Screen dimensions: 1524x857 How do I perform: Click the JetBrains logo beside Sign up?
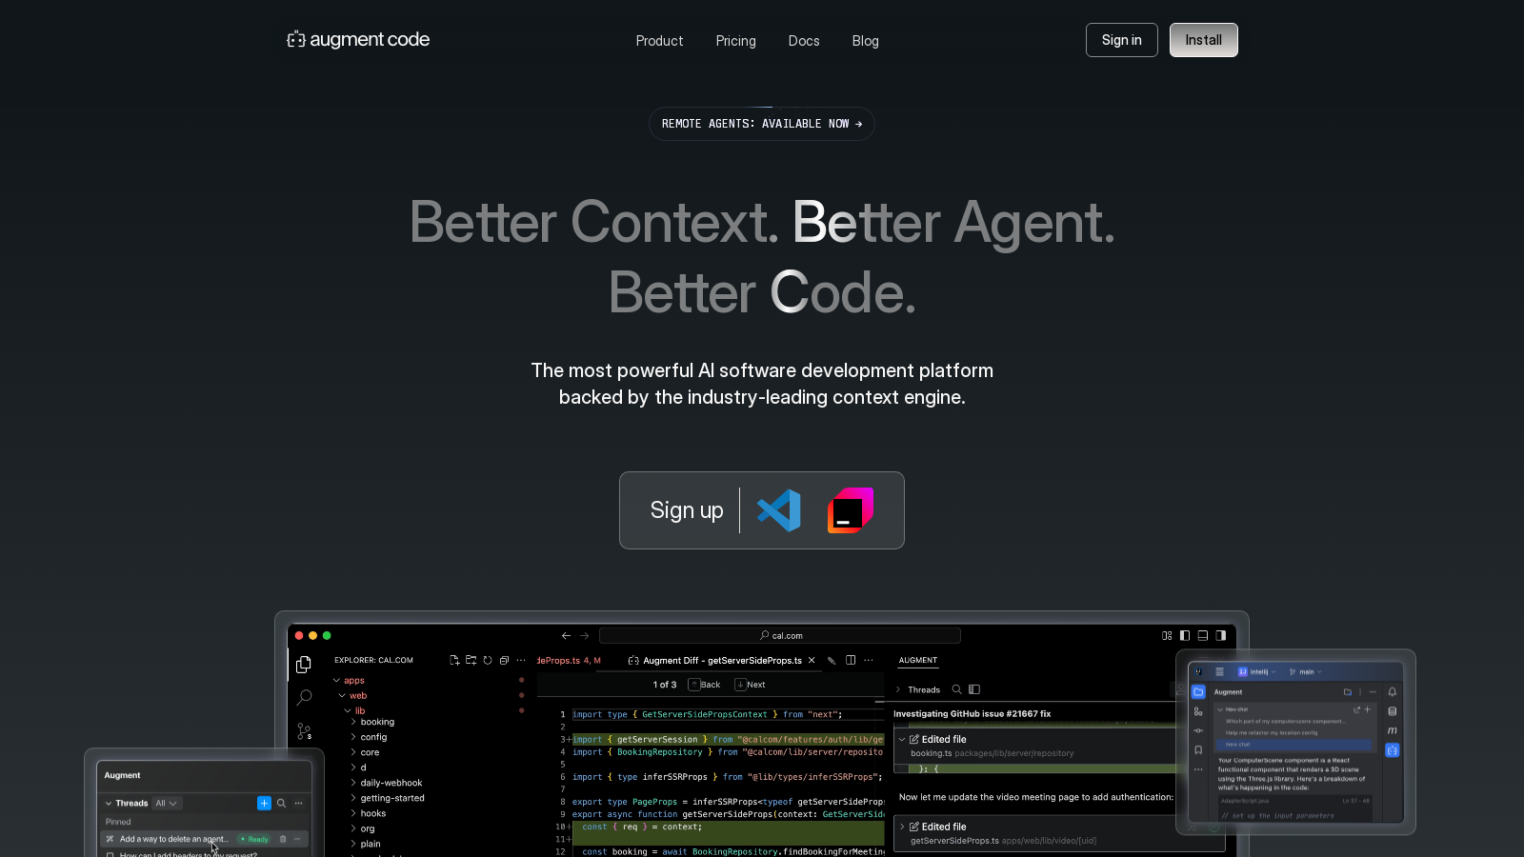851,510
